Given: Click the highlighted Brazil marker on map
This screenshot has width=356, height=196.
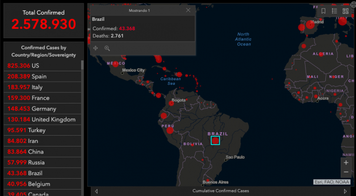Looking at the screenshot, I should [x=215, y=141].
